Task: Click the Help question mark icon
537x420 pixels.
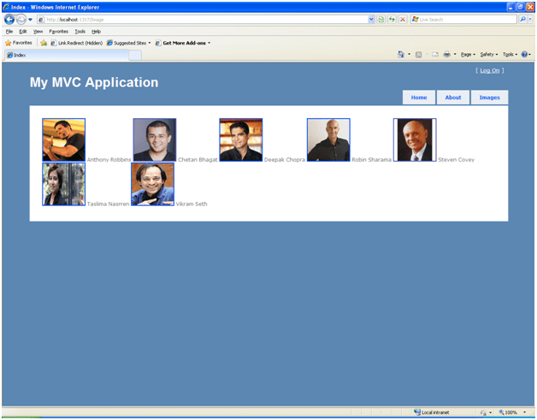Action: coord(524,54)
